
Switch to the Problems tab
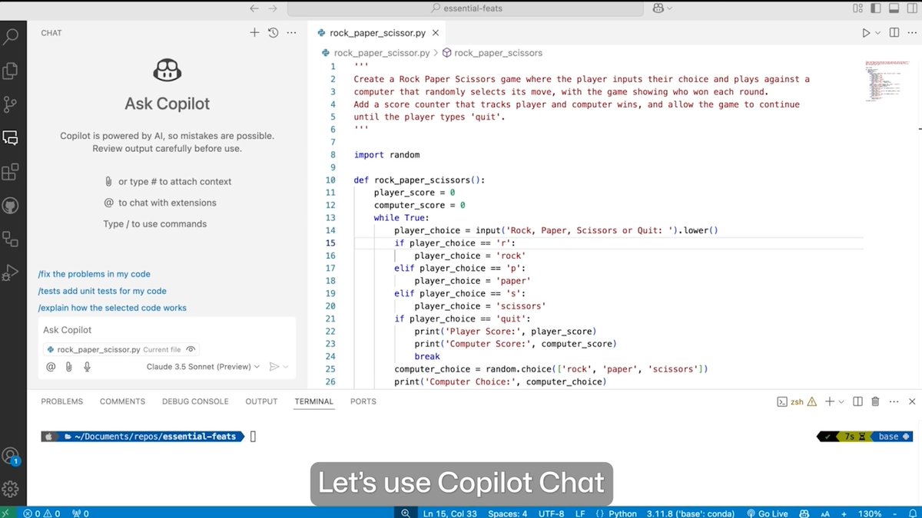coord(61,401)
